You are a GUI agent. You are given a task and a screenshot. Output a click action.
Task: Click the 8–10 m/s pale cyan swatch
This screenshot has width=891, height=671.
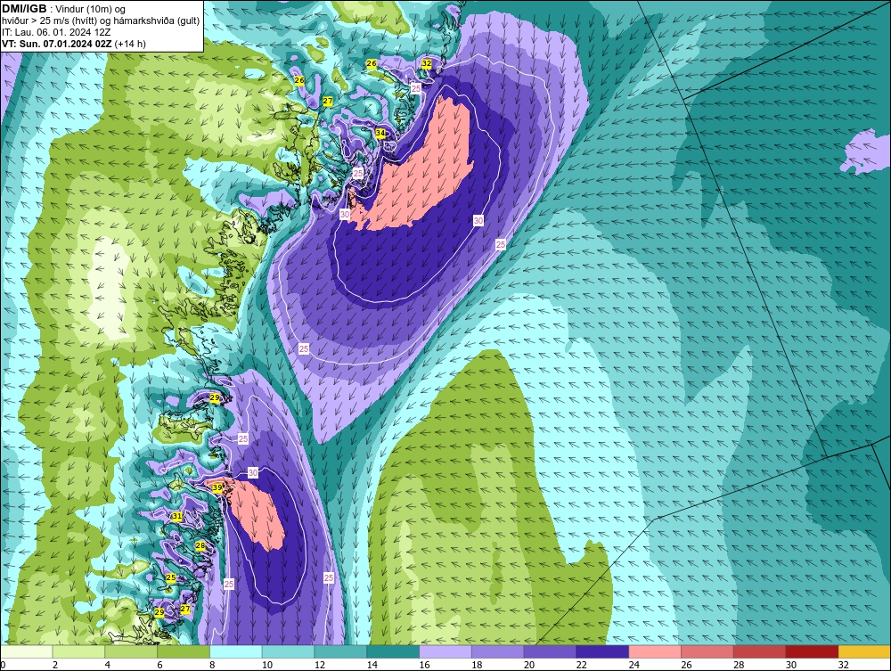pos(236,651)
